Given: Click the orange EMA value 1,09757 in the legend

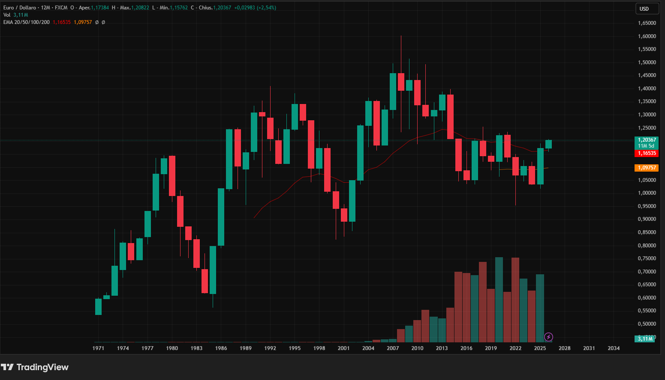Looking at the screenshot, I should pos(83,22).
